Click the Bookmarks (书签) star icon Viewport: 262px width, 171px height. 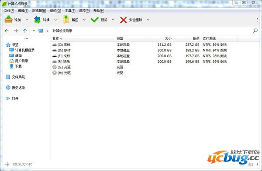click(8, 45)
